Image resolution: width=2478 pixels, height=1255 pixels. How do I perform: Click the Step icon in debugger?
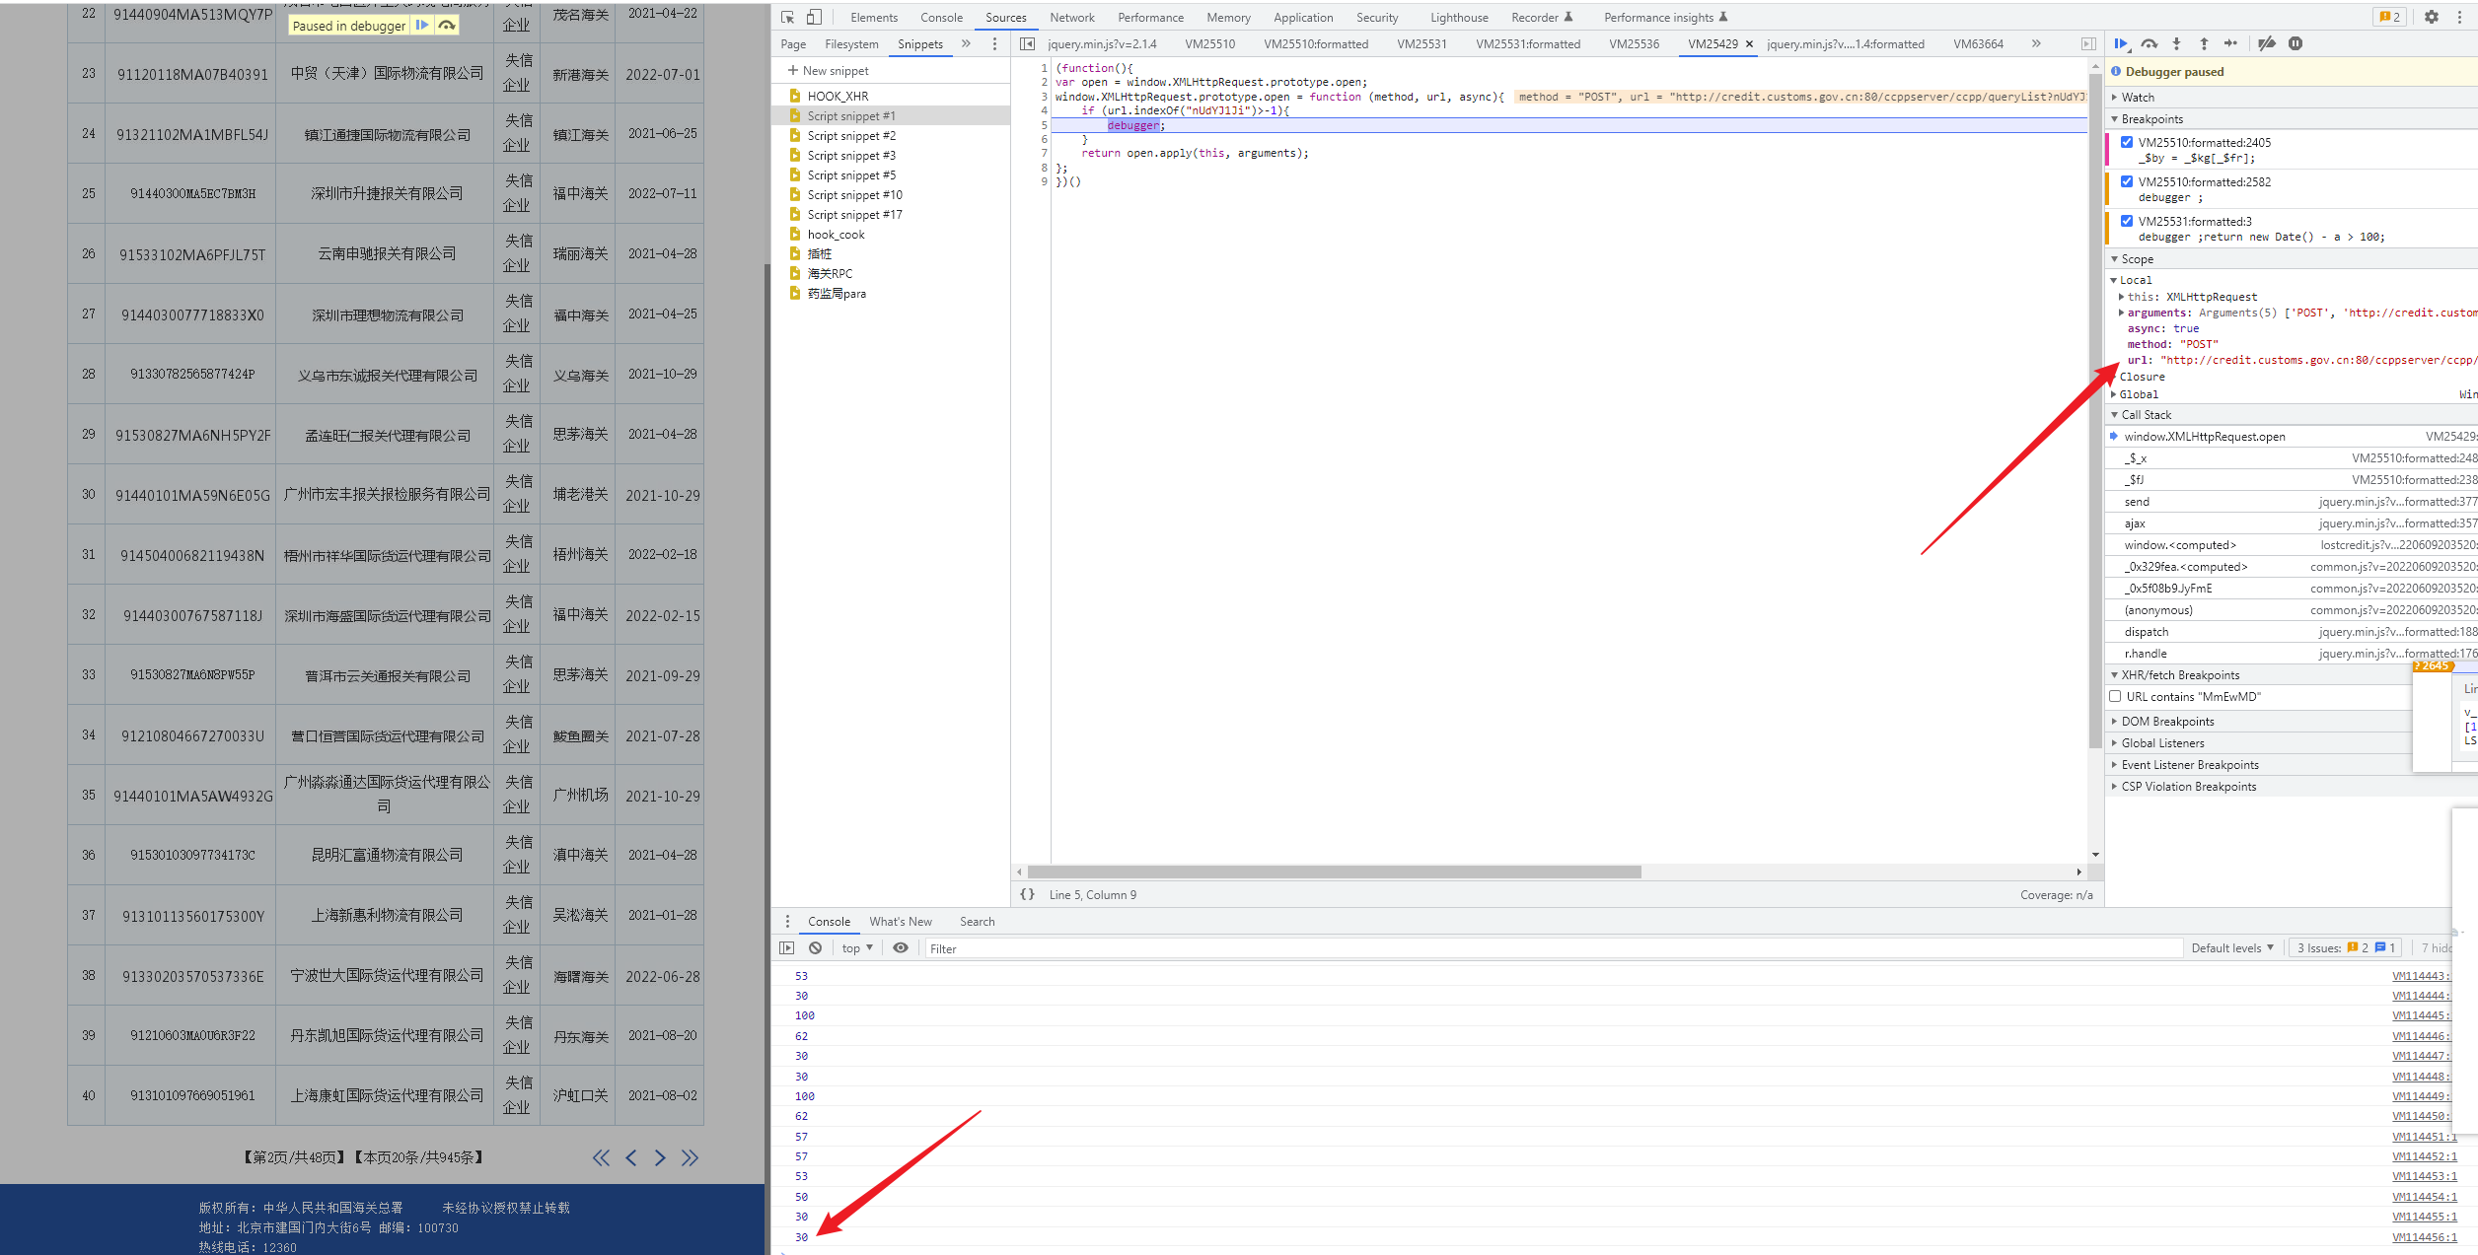pyautogui.click(x=2230, y=43)
